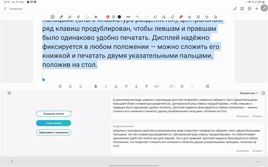Click Вставить under the first suggestion
Viewport: 268px width, 167px height.
click(257, 116)
